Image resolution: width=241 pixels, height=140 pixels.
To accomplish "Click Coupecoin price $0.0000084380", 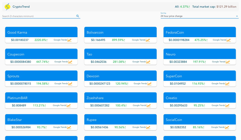I will coord(21,62).
